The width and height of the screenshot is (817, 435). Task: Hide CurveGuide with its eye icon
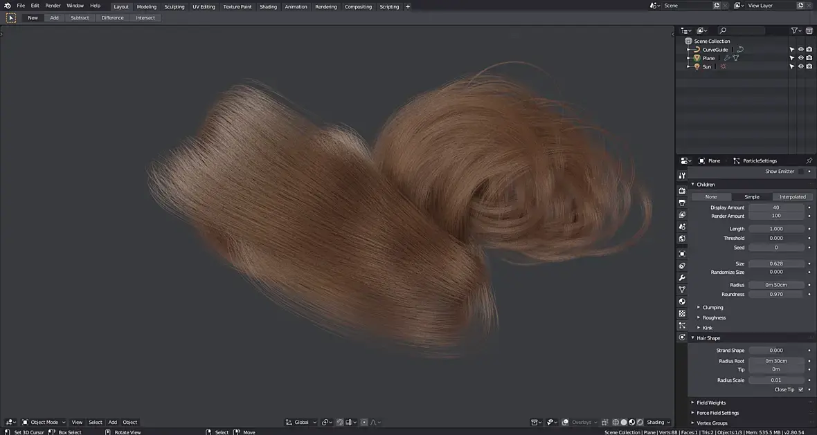(801, 49)
